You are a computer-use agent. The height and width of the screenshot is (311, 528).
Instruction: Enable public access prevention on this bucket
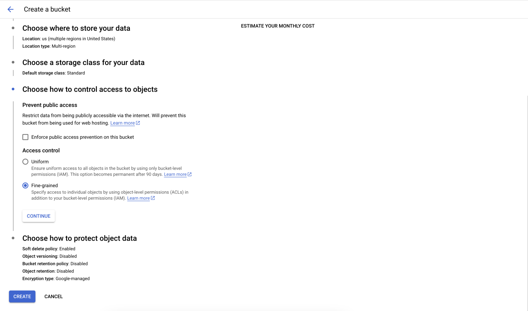point(25,137)
